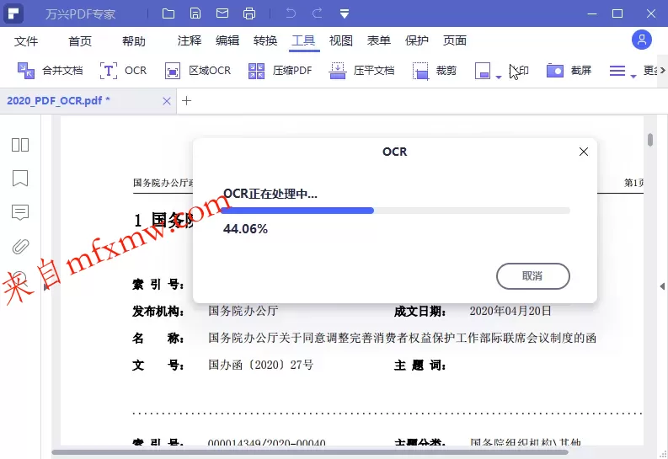
Task: Open attachments paperclip panel
Action: [x=20, y=246]
